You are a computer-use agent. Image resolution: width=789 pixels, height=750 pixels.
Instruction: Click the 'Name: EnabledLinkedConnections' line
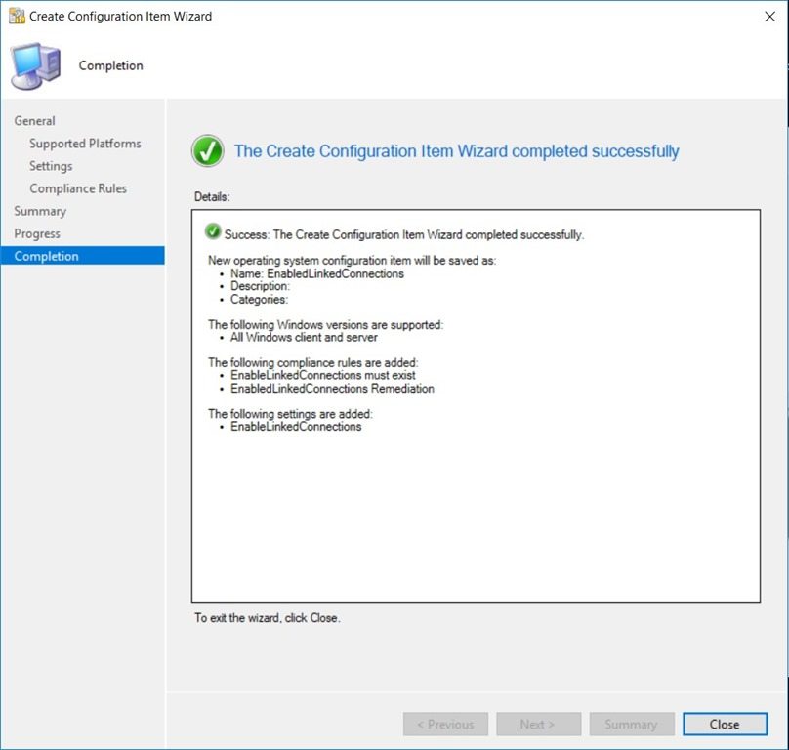coord(317,273)
